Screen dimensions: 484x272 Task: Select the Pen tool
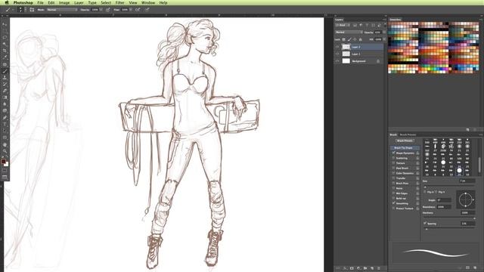pos(5,118)
